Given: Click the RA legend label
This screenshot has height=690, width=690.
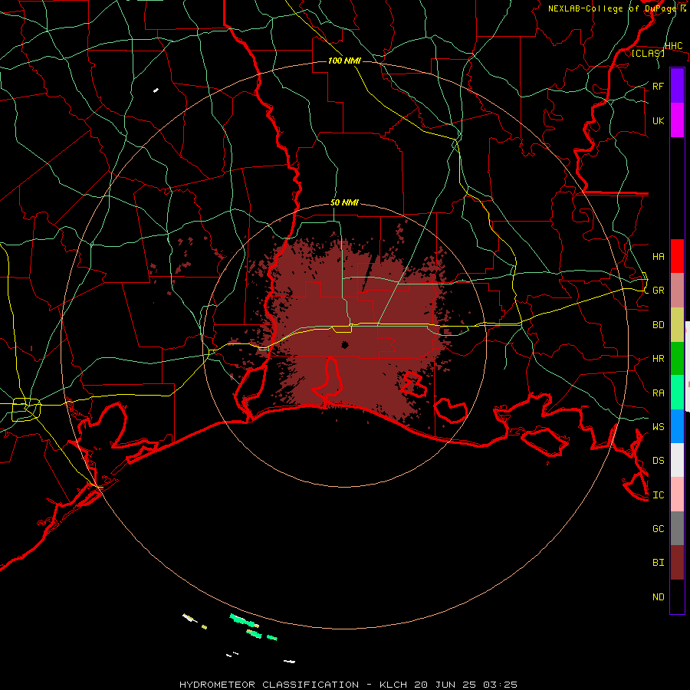Looking at the screenshot, I should 658,393.
